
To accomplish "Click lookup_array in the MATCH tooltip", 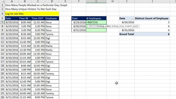I will click(118, 26).
